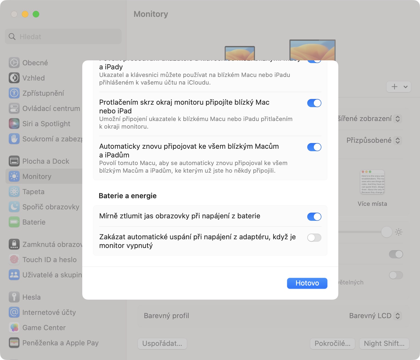Open the plus add-display dropdown
Image resolution: width=420 pixels, height=360 pixels.
coord(399,87)
